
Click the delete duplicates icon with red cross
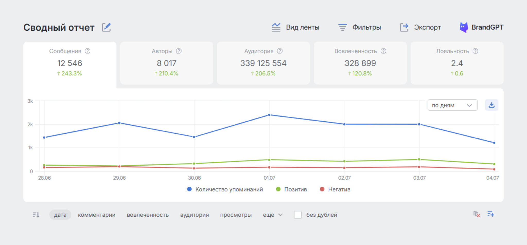476,214
